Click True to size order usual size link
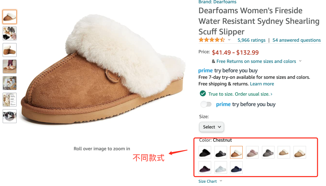The height and width of the screenshot is (186, 326). (240, 94)
